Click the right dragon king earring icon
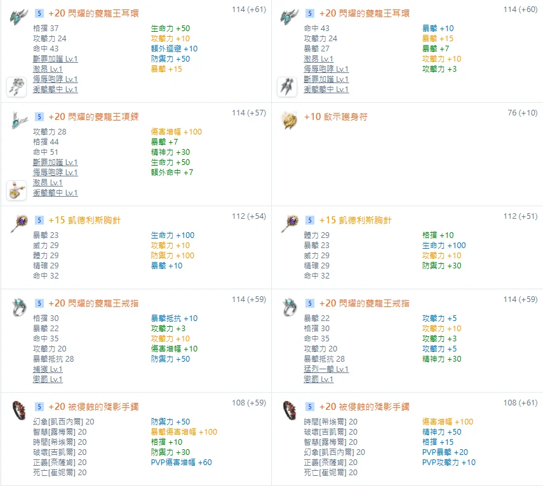543x486 pixels. coord(289,16)
